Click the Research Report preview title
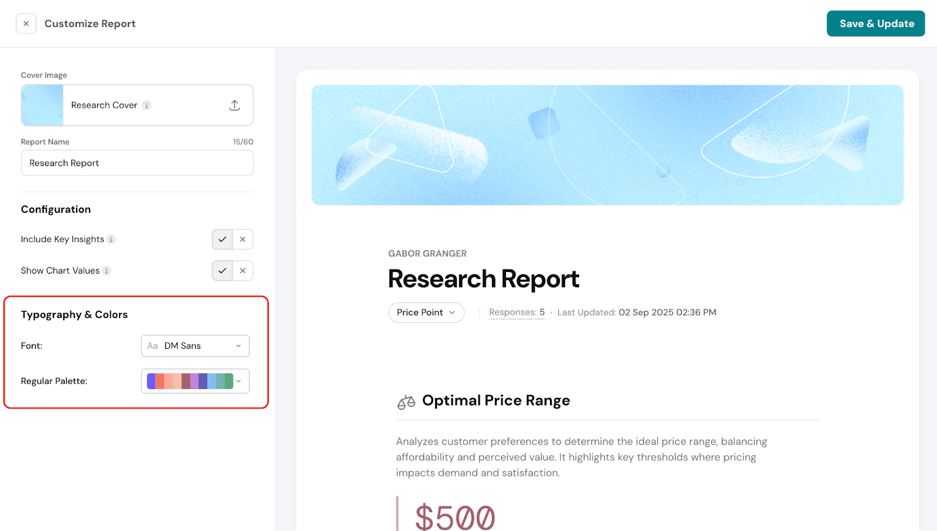937x531 pixels. click(483, 279)
